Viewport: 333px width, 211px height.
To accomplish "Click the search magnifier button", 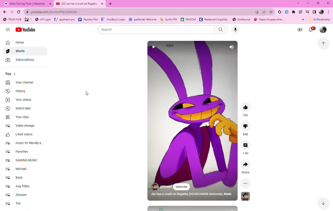I will (x=221, y=30).
